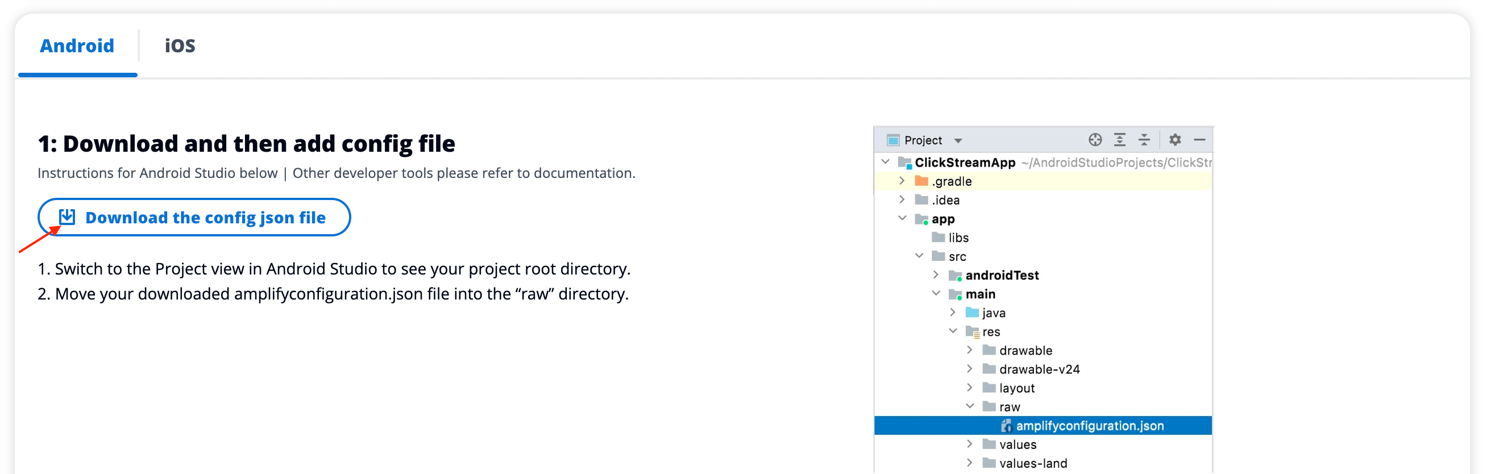Image resolution: width=1486 pixels, height=474 pixels.
Task: Collapse the main folder chevron
Action: [x=936, y=293]
